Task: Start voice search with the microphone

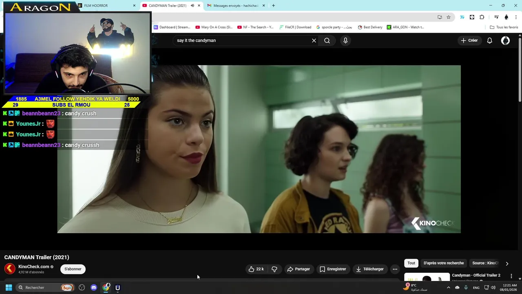Action: 345,40
